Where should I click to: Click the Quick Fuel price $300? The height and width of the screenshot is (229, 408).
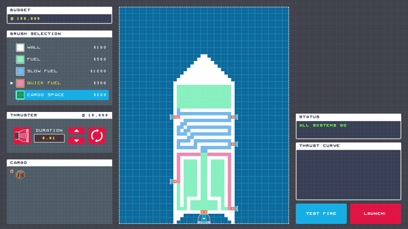[x=100, y=83]
